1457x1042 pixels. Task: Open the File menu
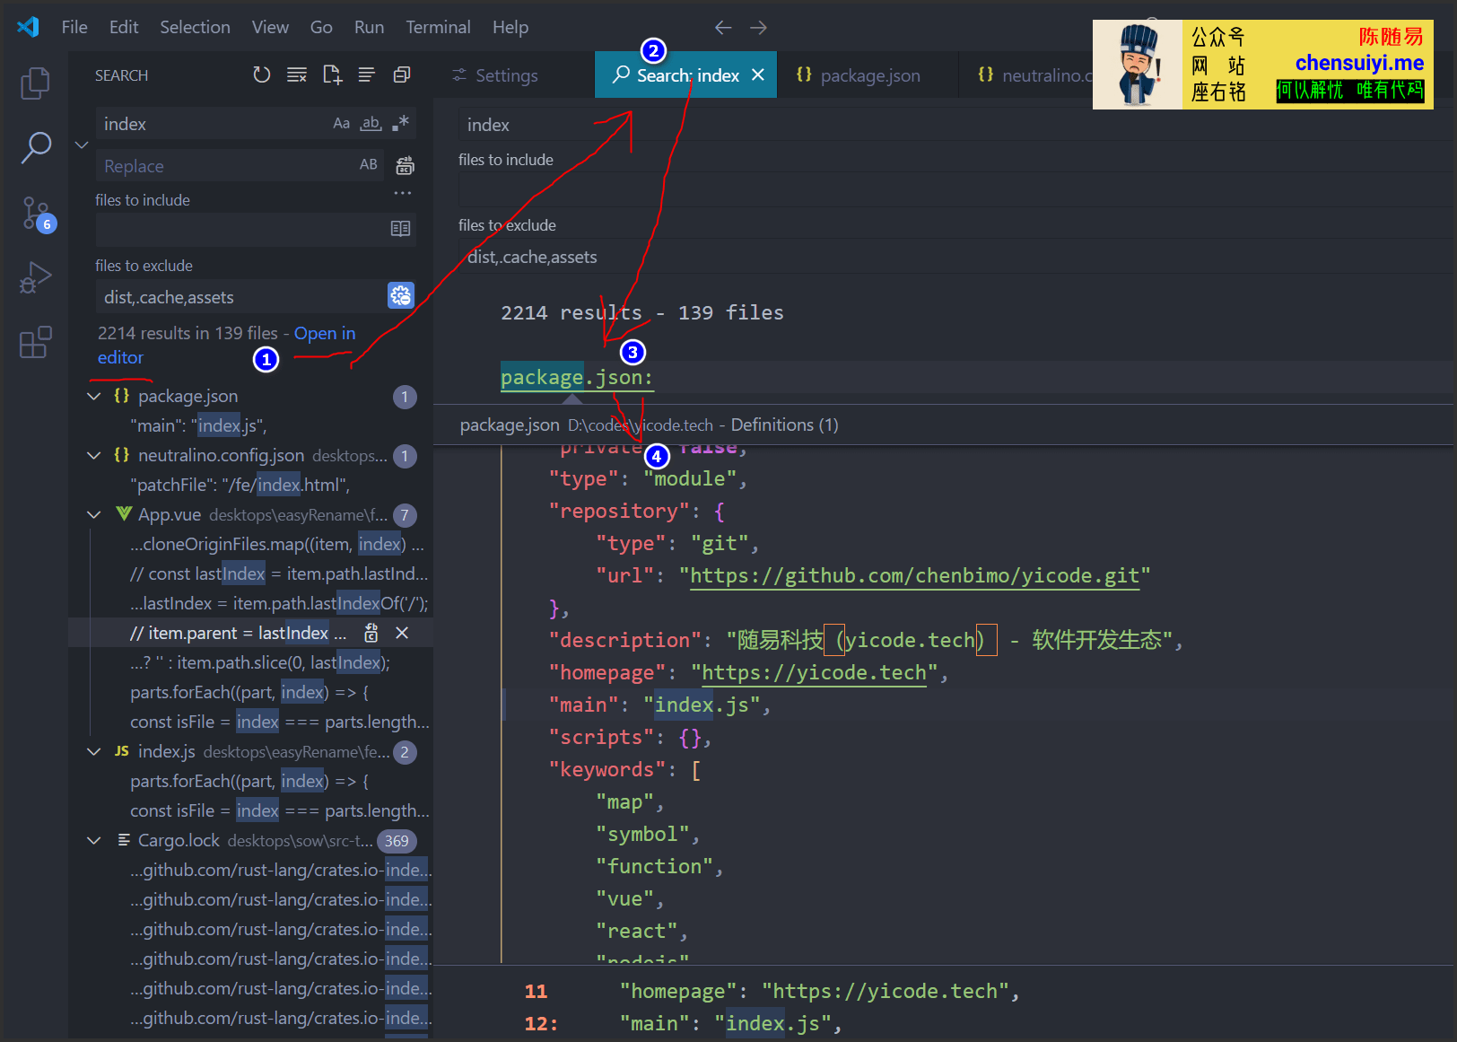click(x=74, y=27)
